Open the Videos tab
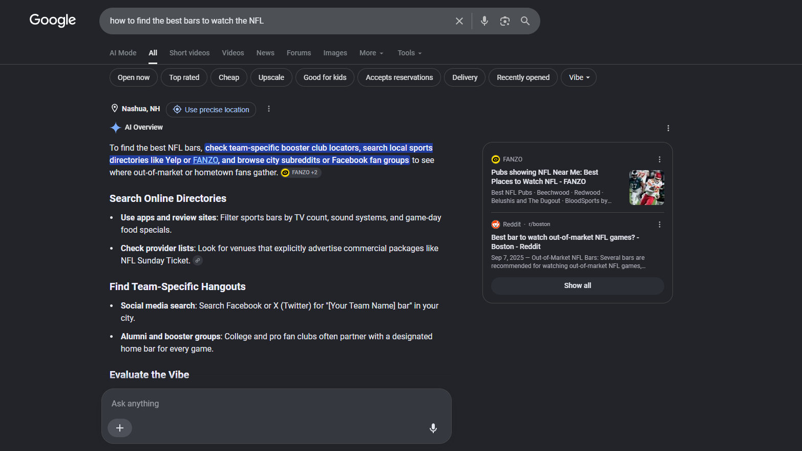 pos(233,53)
